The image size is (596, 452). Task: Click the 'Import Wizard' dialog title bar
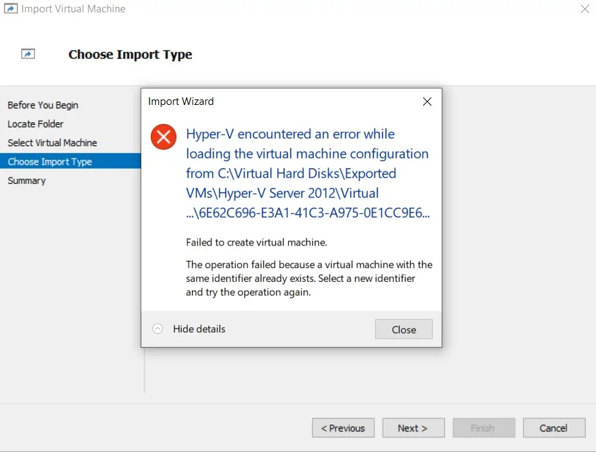pos(274,102)
